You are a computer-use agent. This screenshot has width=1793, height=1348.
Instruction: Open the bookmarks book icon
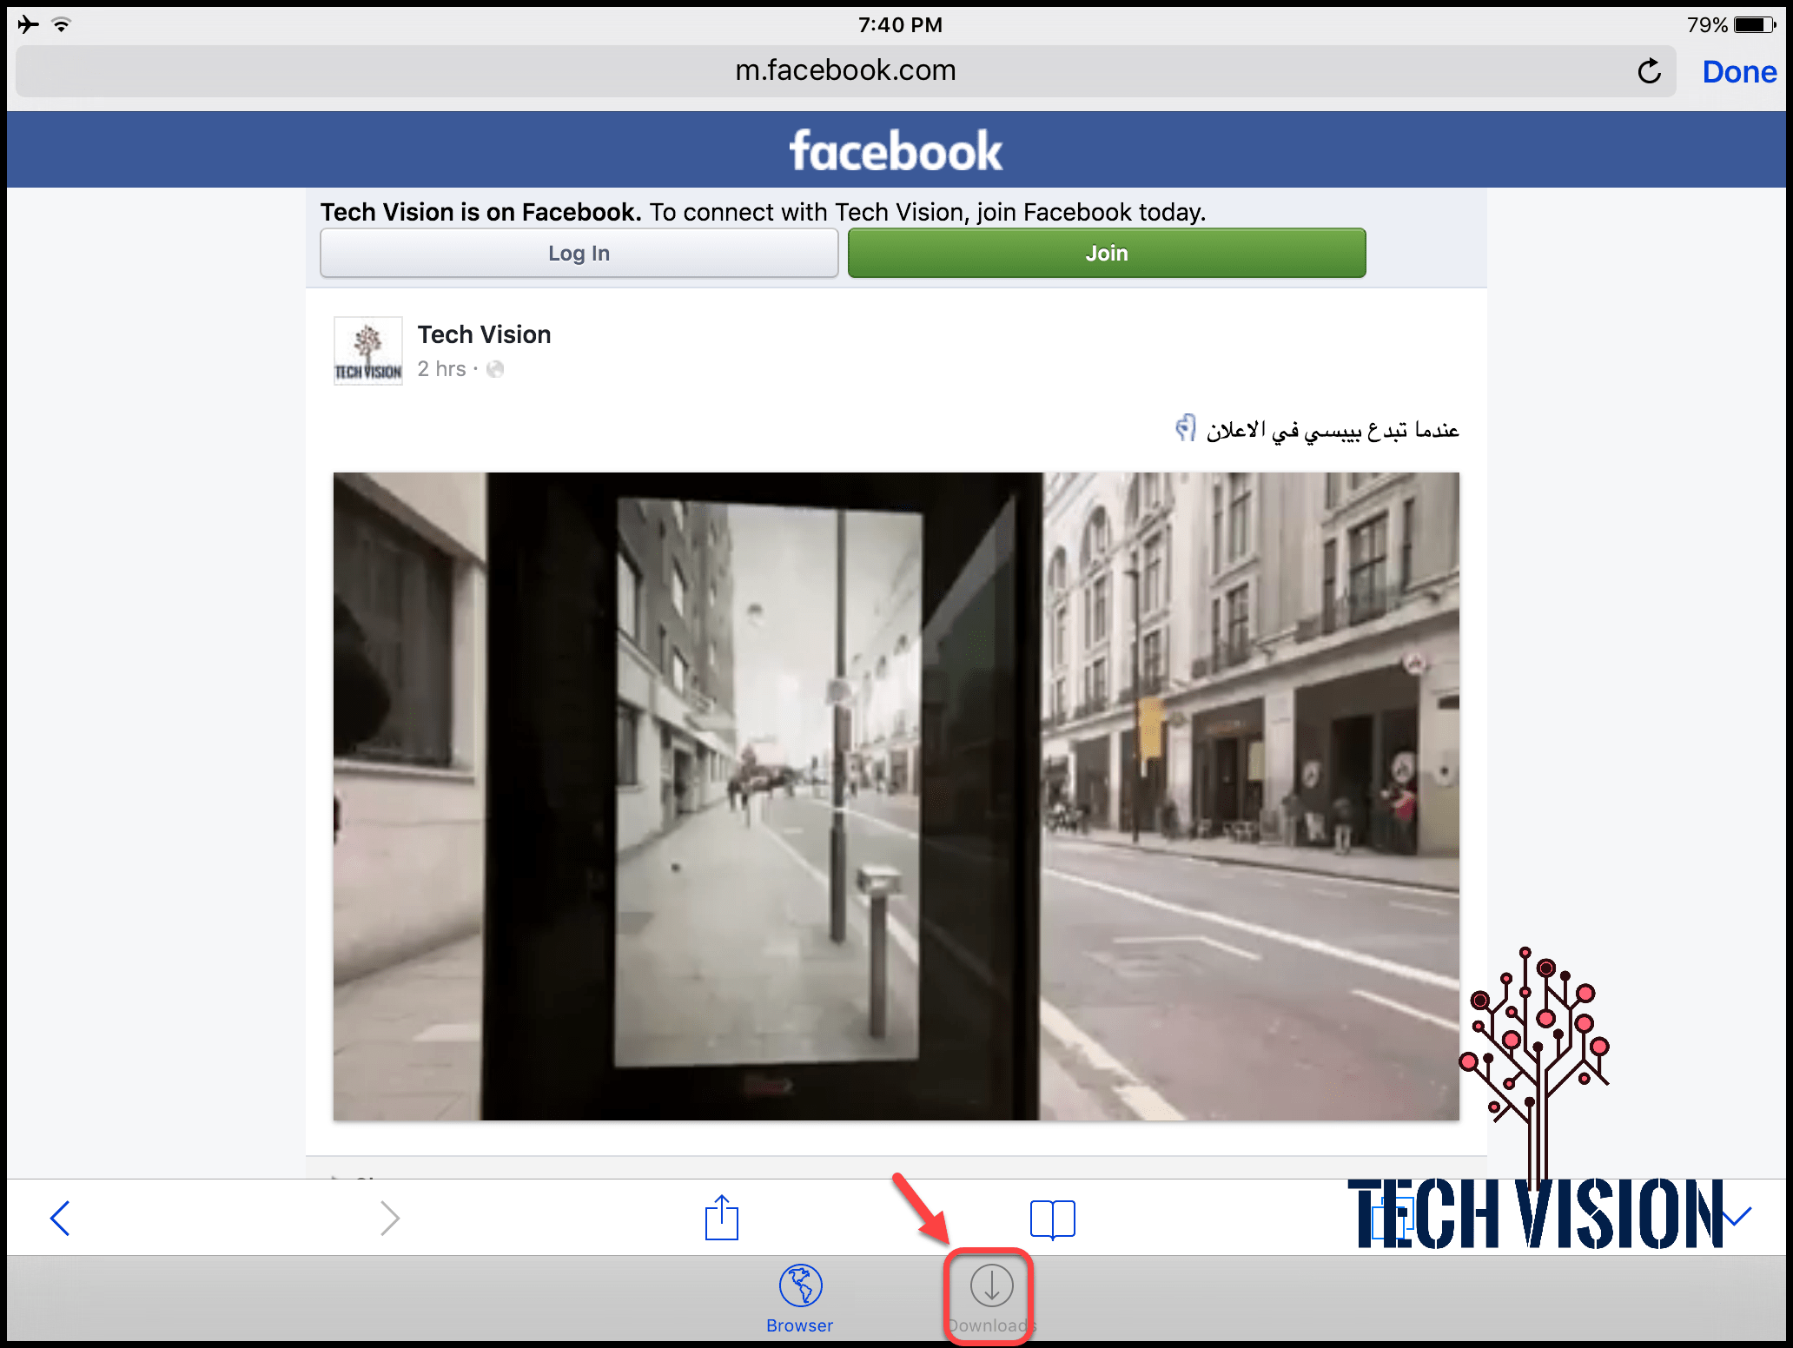pos(1052,1219)
